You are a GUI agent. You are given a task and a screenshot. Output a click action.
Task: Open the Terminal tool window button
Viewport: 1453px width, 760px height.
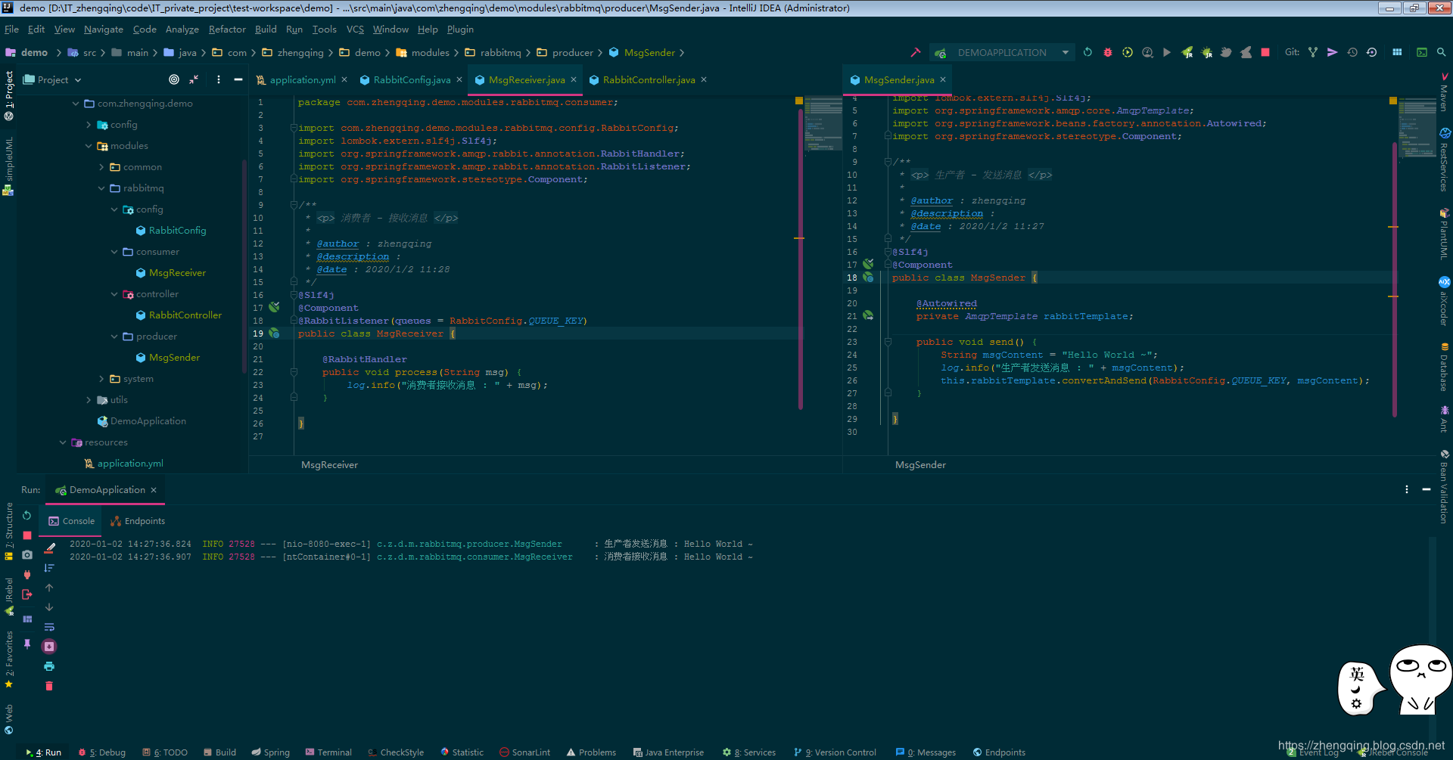tap(328, 752)
